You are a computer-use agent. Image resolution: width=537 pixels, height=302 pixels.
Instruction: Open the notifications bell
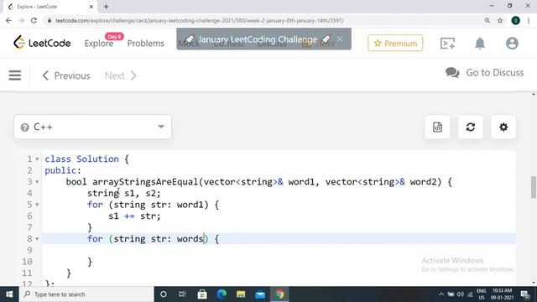[480, 43]
